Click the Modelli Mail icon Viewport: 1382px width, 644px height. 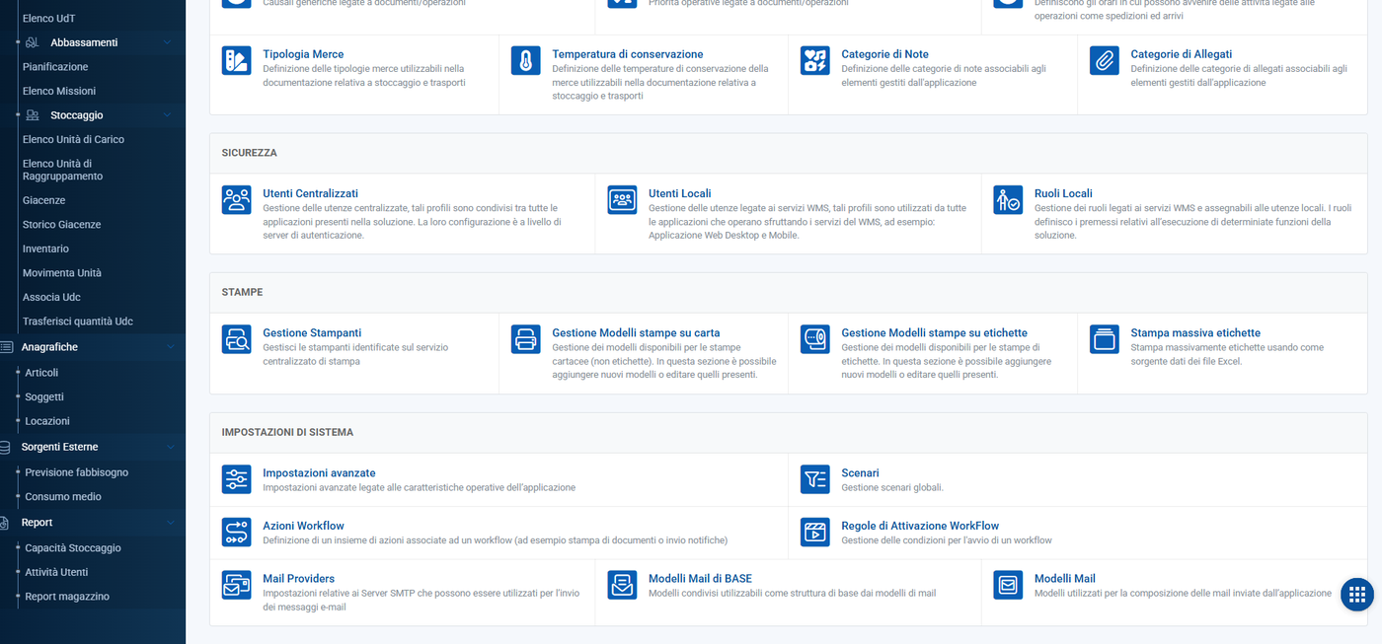pyautogui.click(x=1008, y=585)
